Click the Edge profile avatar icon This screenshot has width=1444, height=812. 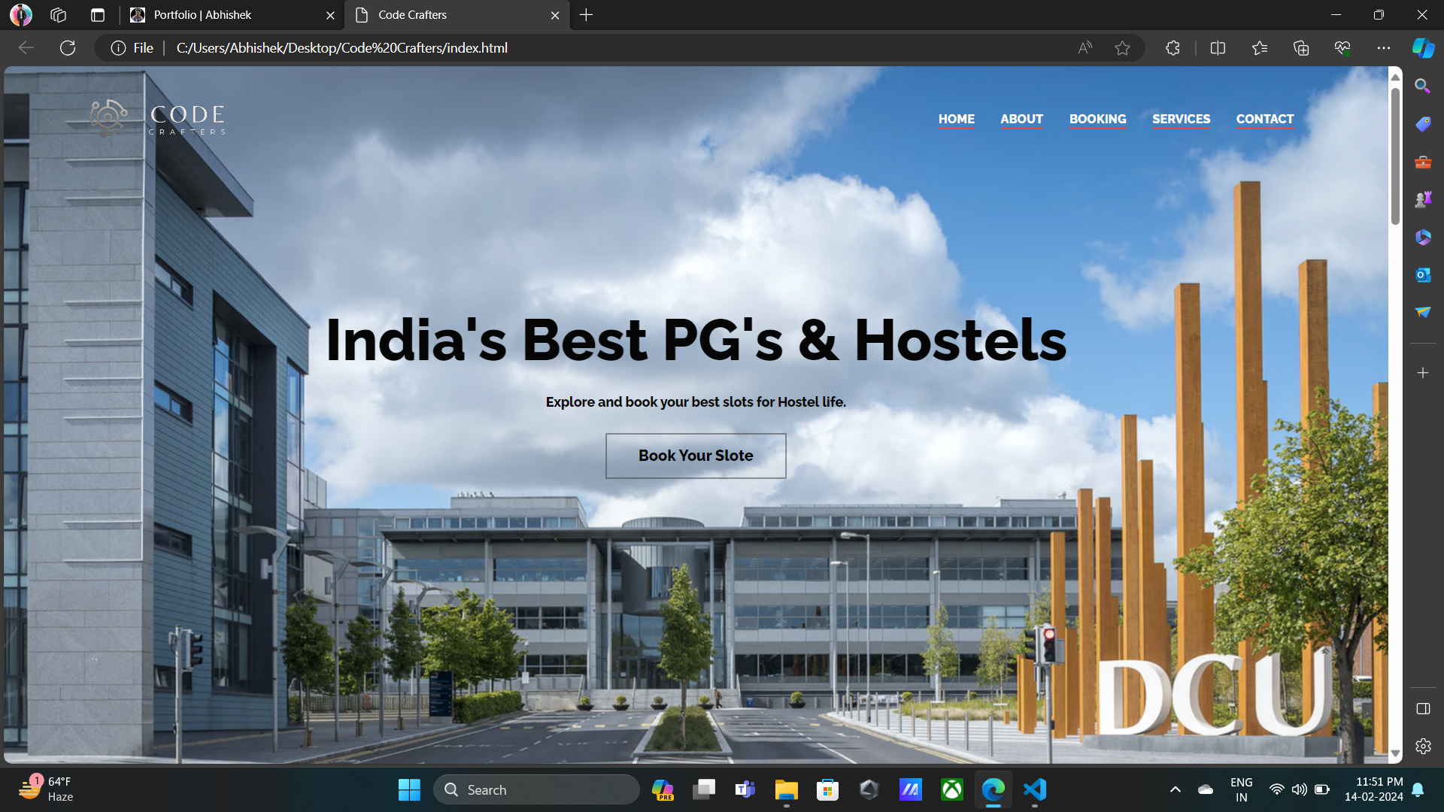[21, 14]
